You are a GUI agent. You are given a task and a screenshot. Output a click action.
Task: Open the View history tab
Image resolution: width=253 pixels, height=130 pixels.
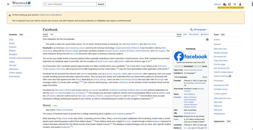coord(194,34)
